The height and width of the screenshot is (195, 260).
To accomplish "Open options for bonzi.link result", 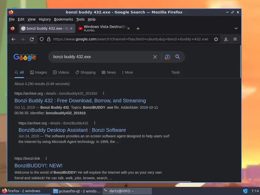I will [x=46, y=158].
